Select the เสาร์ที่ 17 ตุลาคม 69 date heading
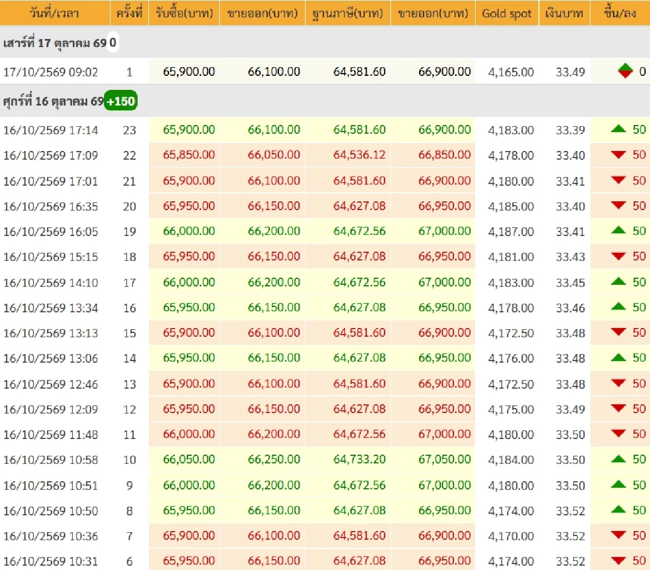This screenshot has height=570, width=650. [55, 43]
